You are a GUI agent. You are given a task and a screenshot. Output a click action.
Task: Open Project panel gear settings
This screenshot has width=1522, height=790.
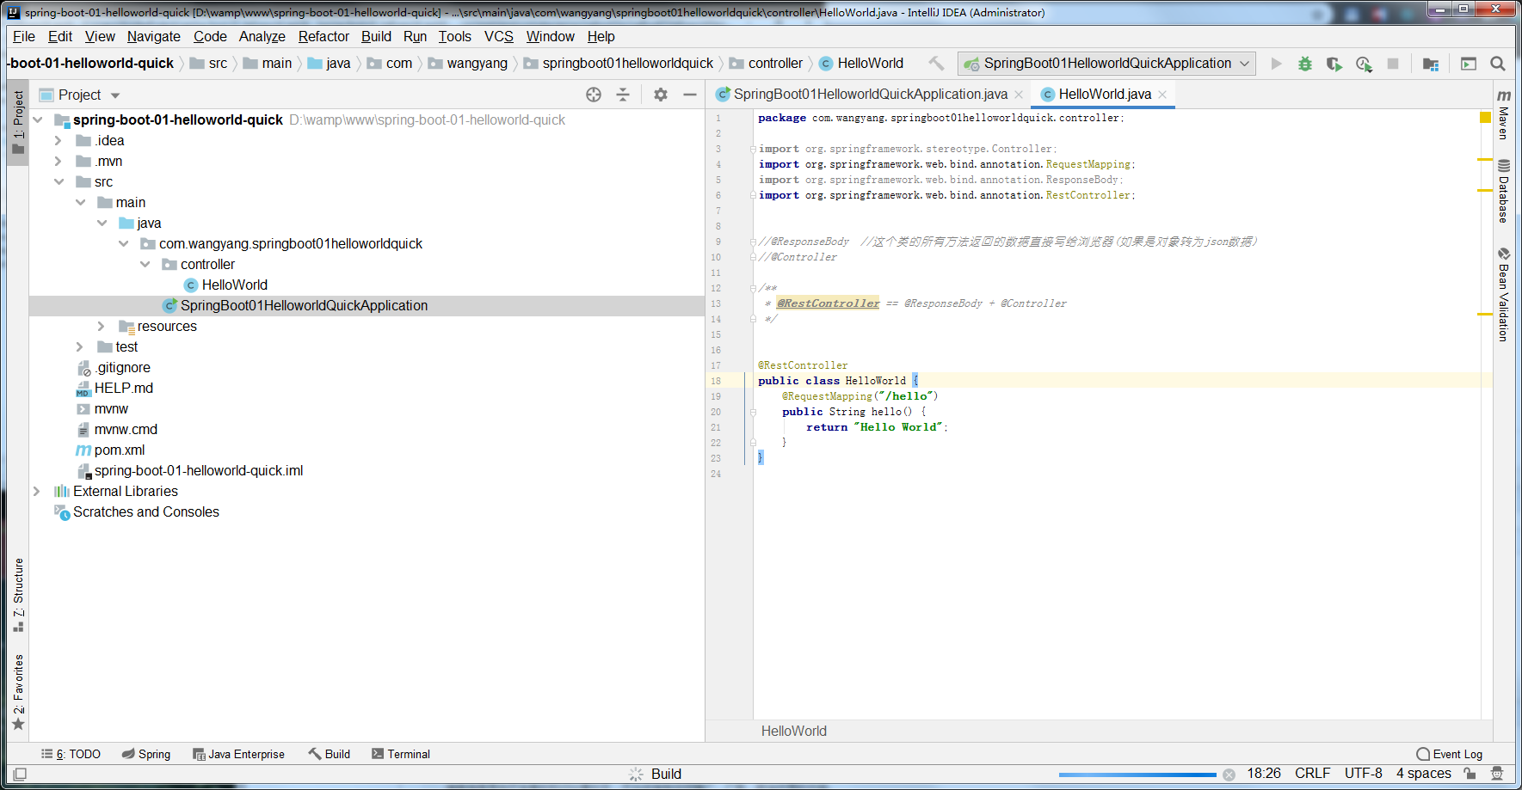pos(660,95)
